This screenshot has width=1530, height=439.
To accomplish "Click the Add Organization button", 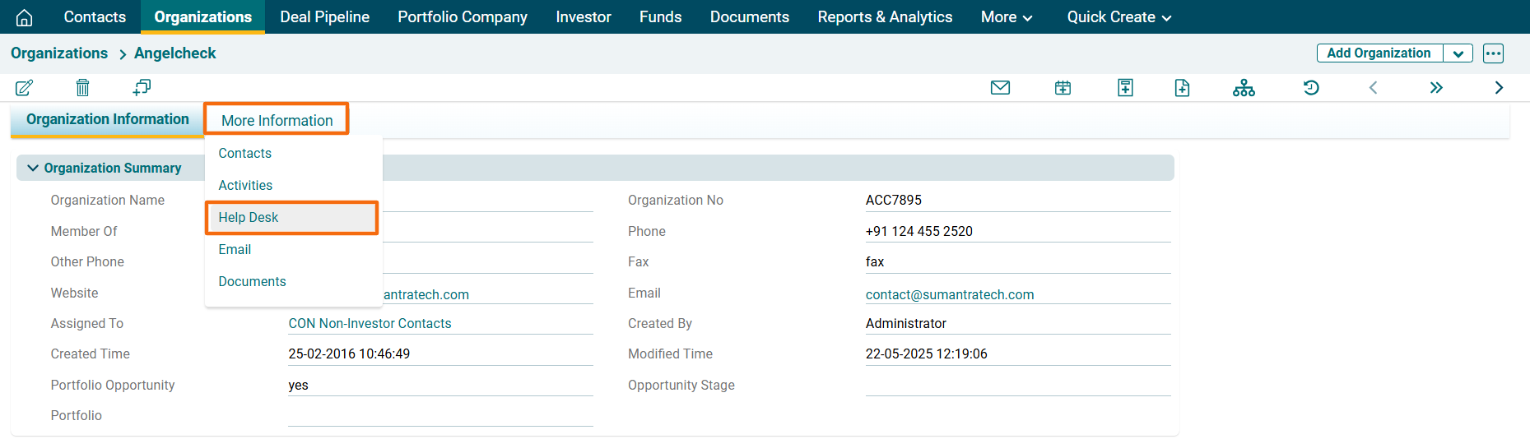I will pyautogui.click(x=1379, y=53).
